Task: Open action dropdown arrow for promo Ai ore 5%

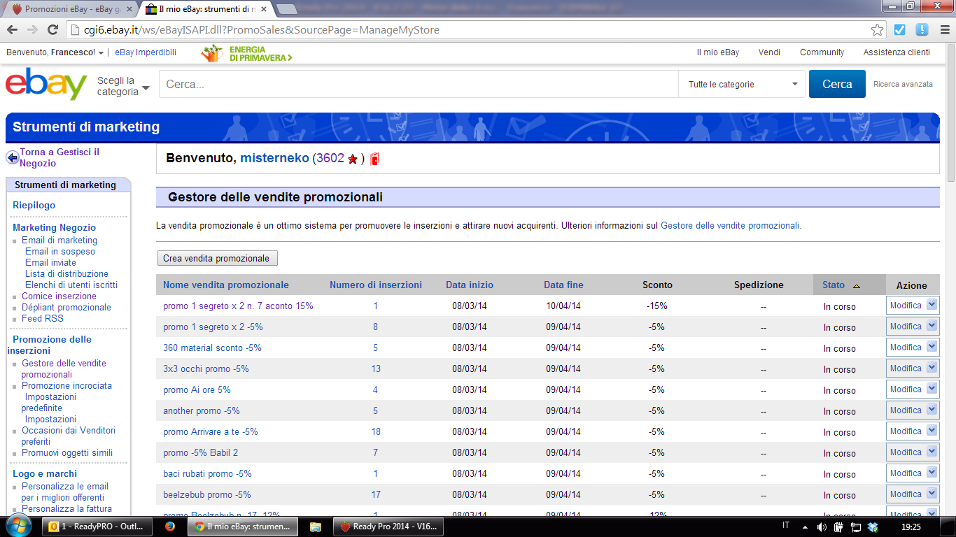Action: click(932, 389)
